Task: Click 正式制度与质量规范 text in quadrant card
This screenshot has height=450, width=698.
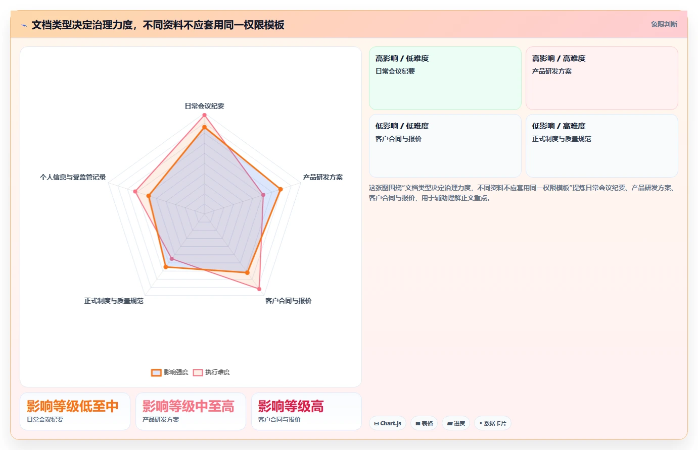Action: tap(562, 139)
